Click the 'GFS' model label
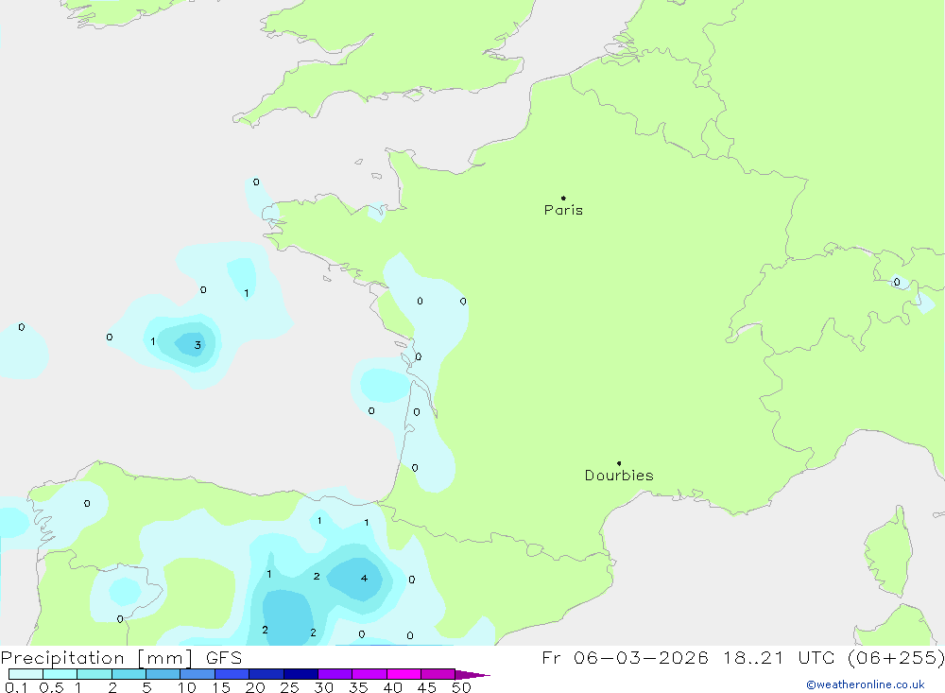Screen dimensions: 945x693 [x=224, y=658]
